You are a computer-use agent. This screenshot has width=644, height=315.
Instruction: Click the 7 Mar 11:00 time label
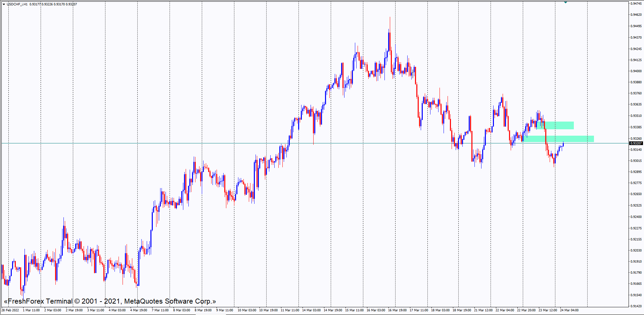[160, 310]
